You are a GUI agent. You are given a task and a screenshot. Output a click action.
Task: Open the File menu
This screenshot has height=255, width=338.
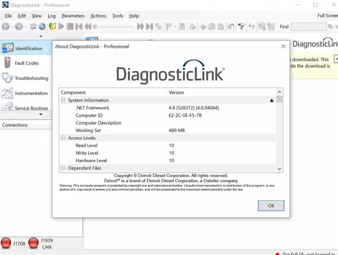[x=8, y=16]
